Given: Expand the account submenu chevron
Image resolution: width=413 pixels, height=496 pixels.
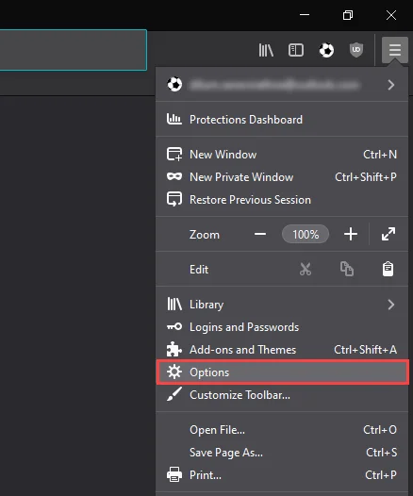Looking at the screenshot, I should pos(391,85).
